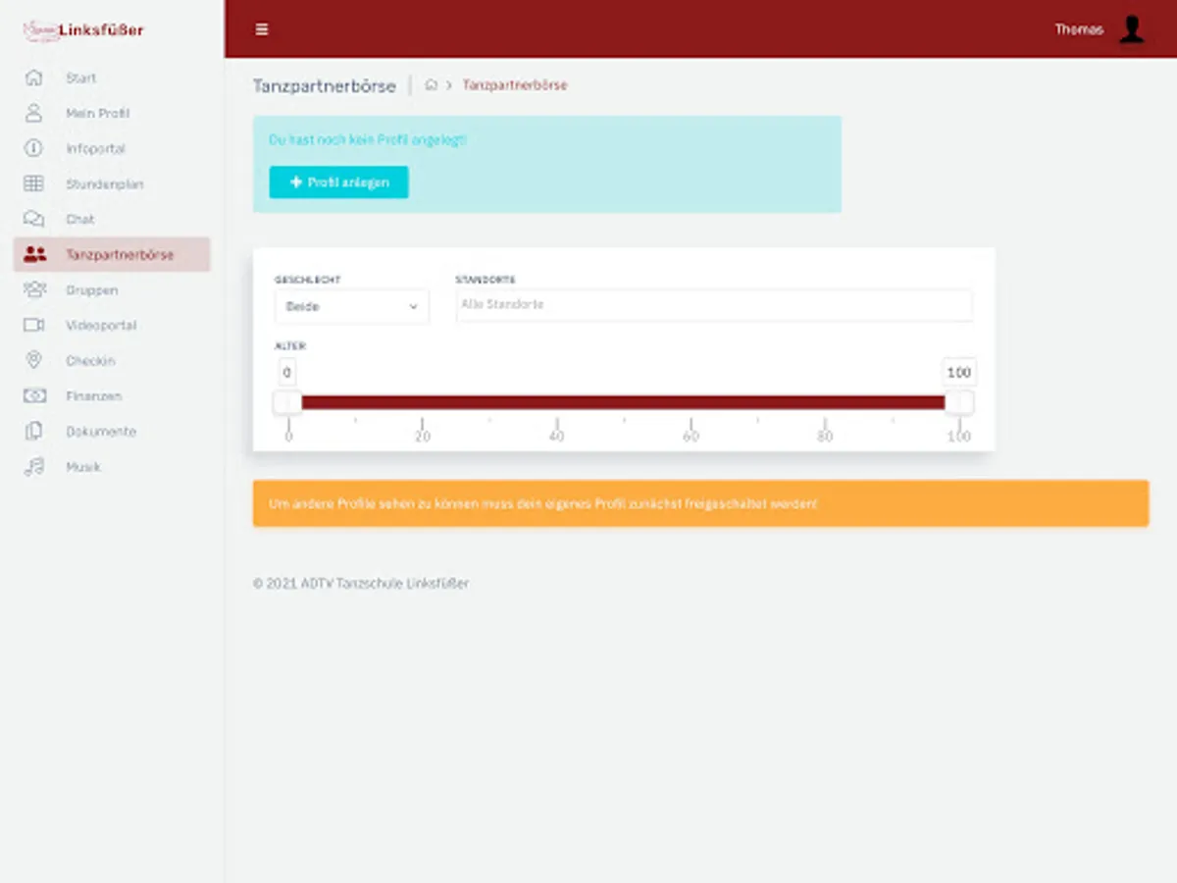Screen dimensions: 1177x883
Task: Open Videoportal menu item
Action: (112, 325)
